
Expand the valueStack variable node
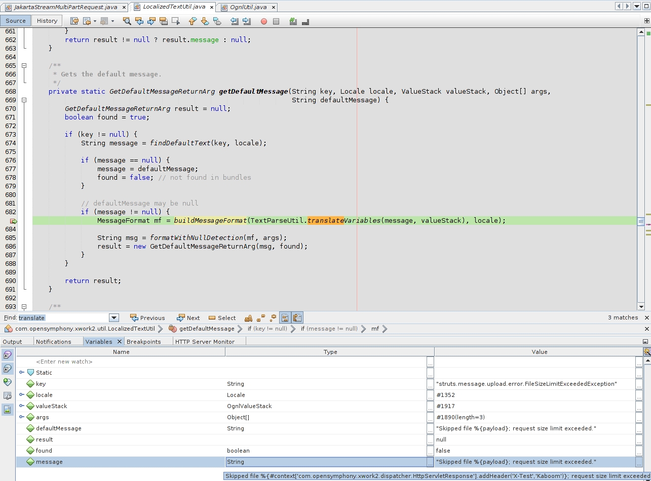[22, 406]
